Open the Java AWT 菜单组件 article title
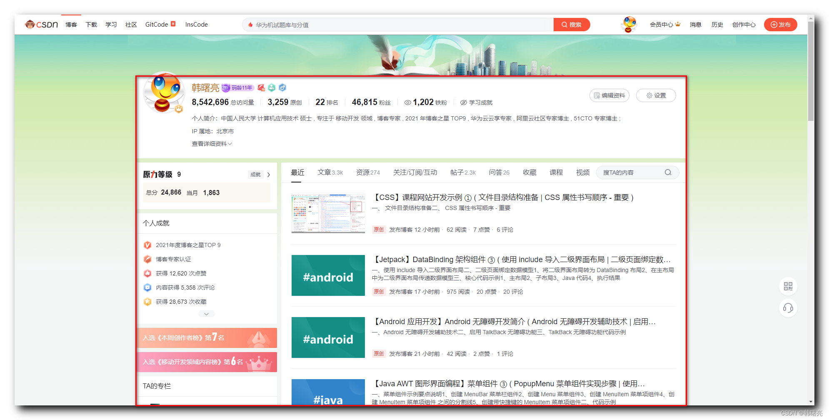Image resolution: width=829 pixels, height=420 pixels. click(x=508, y=383)
